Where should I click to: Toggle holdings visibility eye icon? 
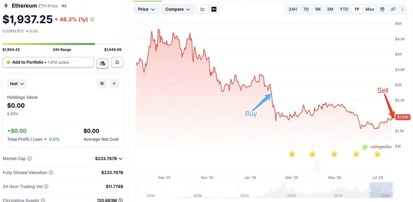[102, 83]
